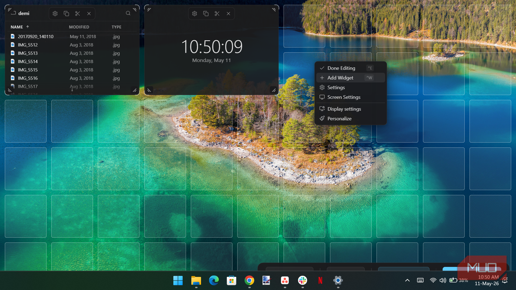Click bottom-right resize handle of demi widget
516x290 pixels.
coord(134,90)
